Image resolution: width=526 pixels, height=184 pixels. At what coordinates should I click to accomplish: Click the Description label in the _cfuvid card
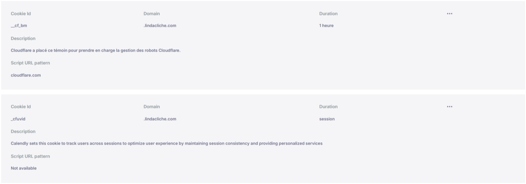[23, 132]
